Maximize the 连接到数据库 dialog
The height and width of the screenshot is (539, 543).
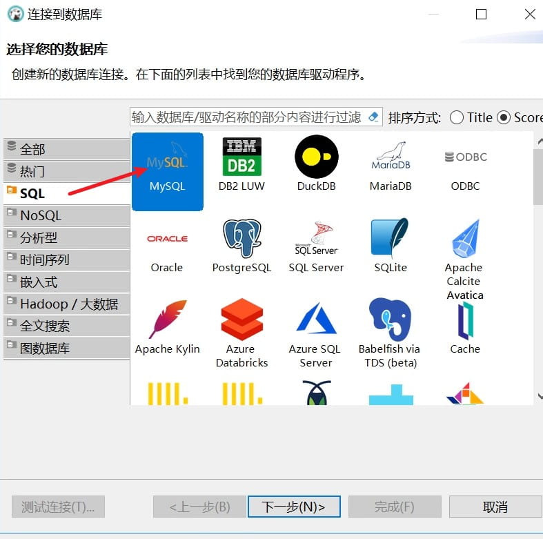click(x=481, y=14)
